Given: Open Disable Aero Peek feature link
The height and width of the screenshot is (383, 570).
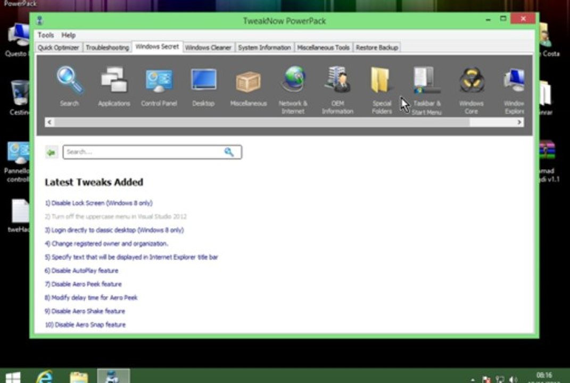Looking at the screenshot, I should pos(83,284).
